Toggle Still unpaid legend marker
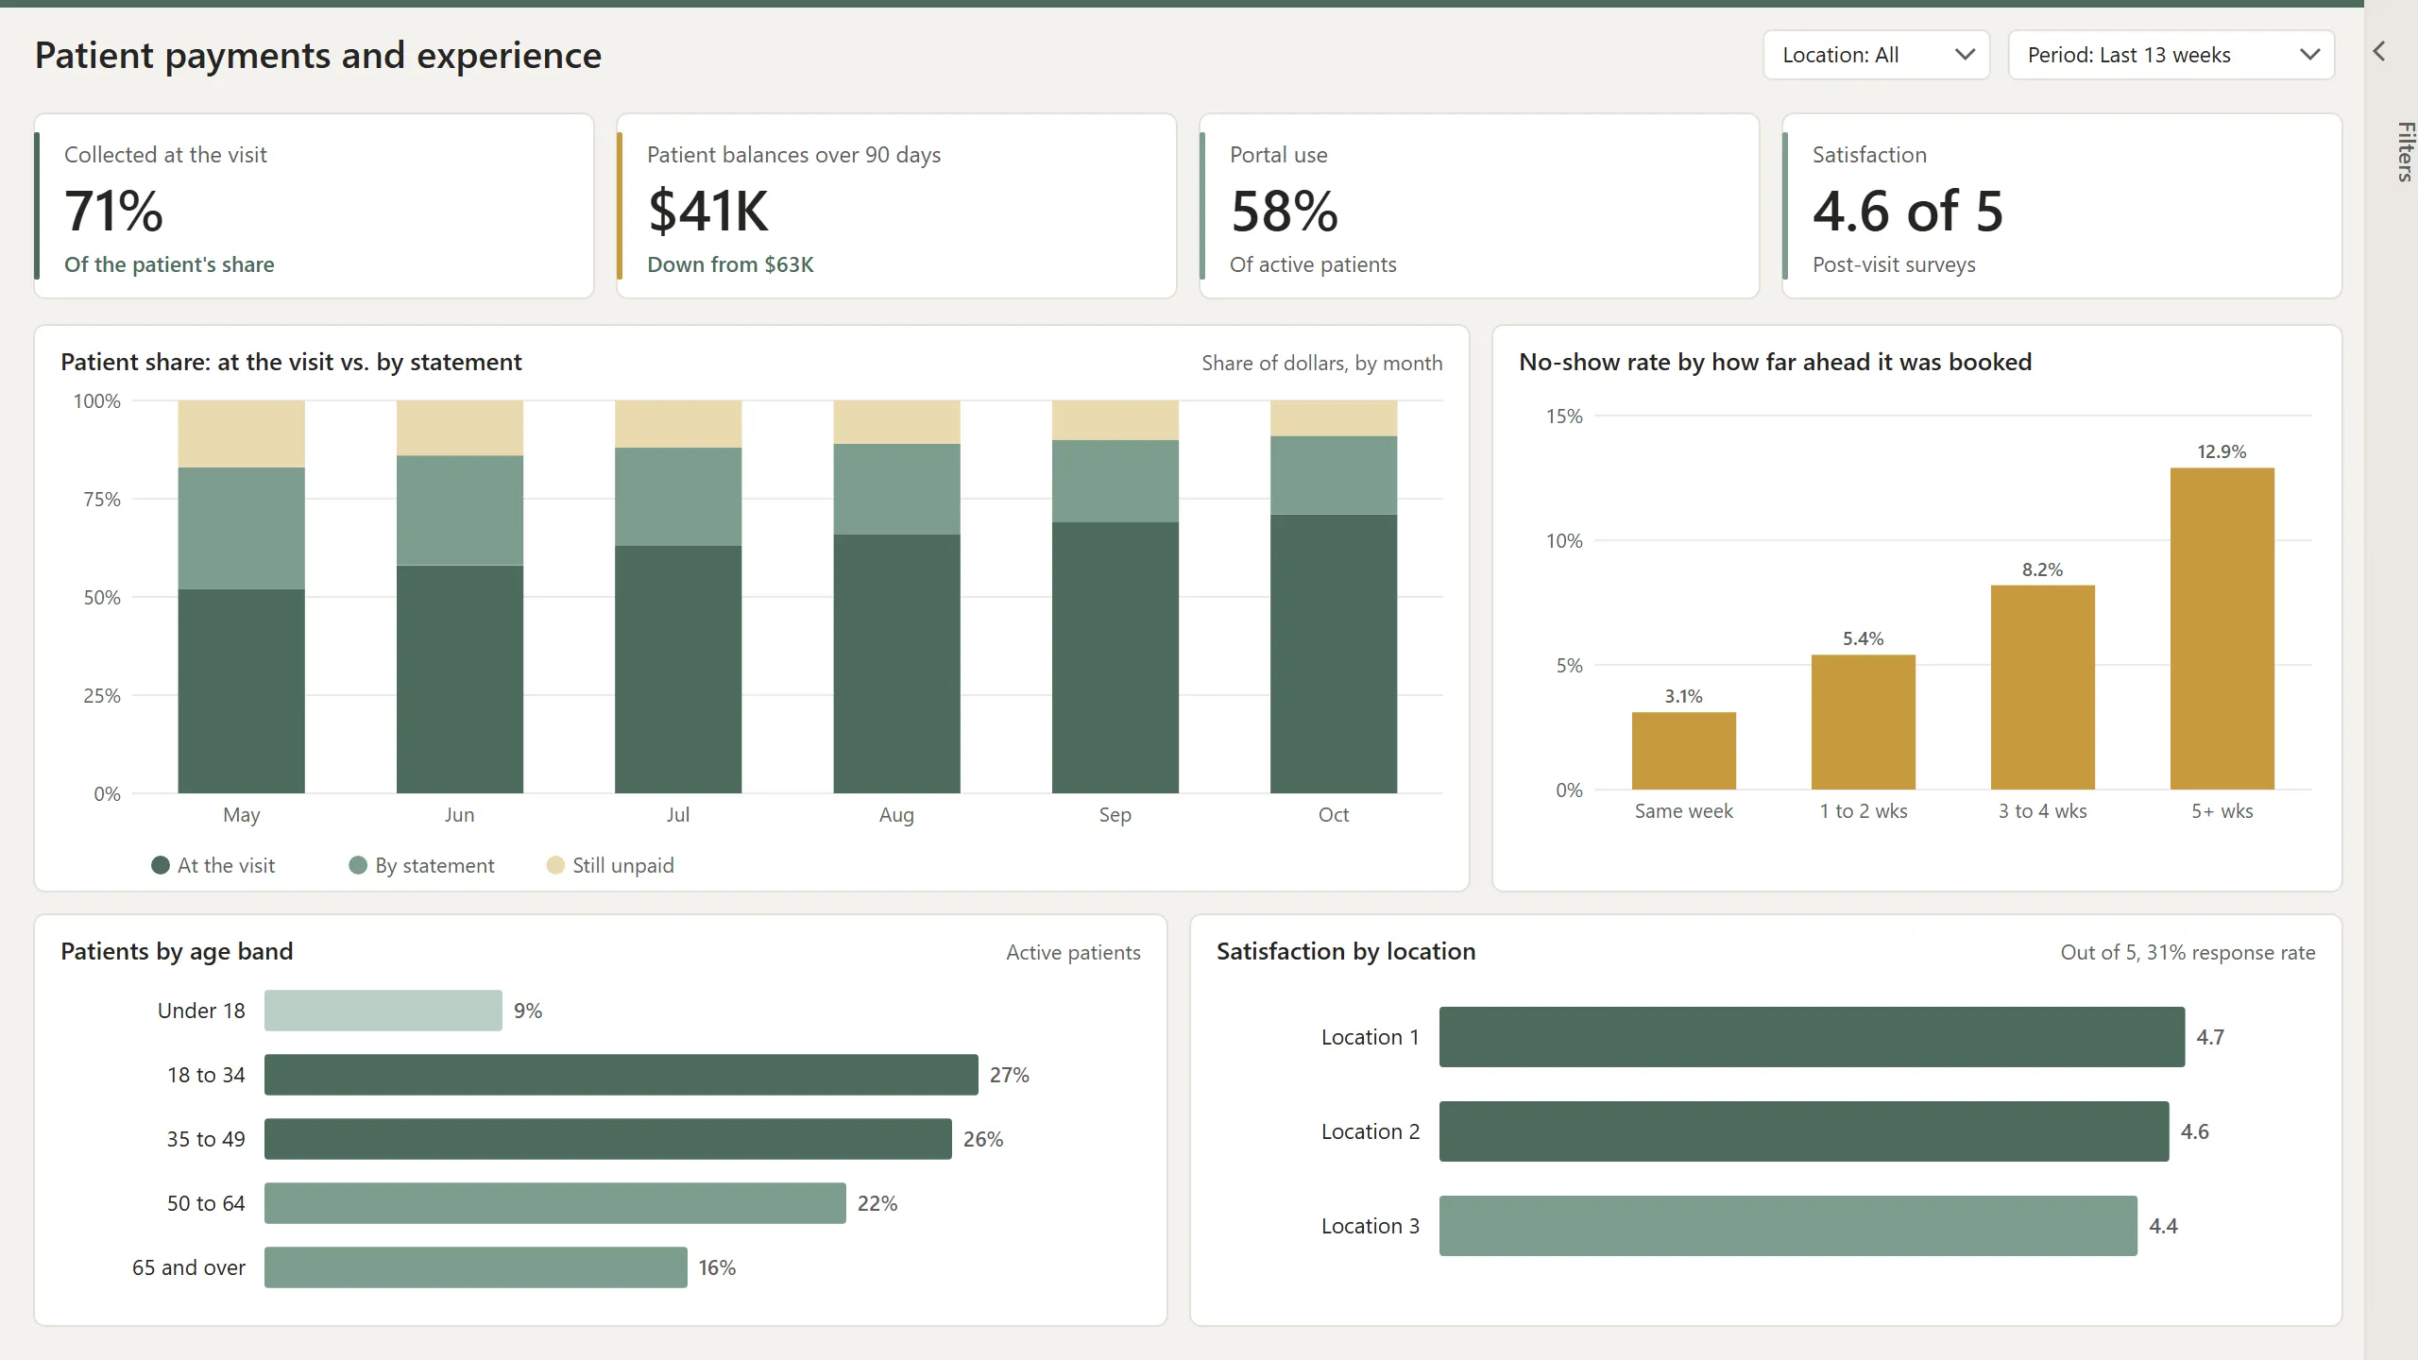 (x=555, y=865)
